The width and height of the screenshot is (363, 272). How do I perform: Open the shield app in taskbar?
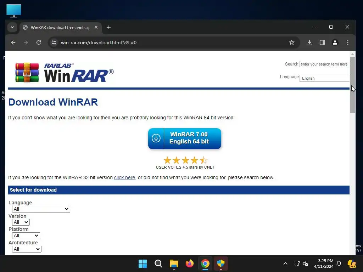(x=221, y=263)
